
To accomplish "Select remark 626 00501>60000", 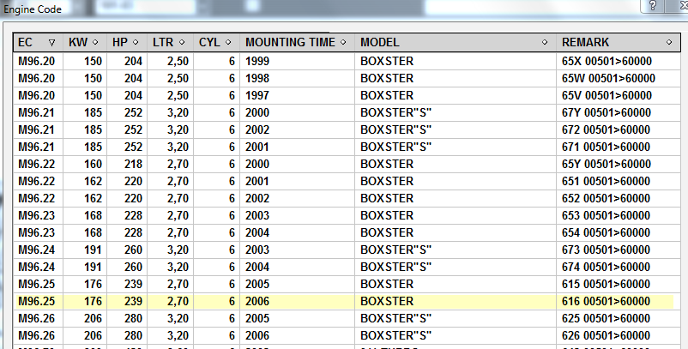I will click(606, 335).
